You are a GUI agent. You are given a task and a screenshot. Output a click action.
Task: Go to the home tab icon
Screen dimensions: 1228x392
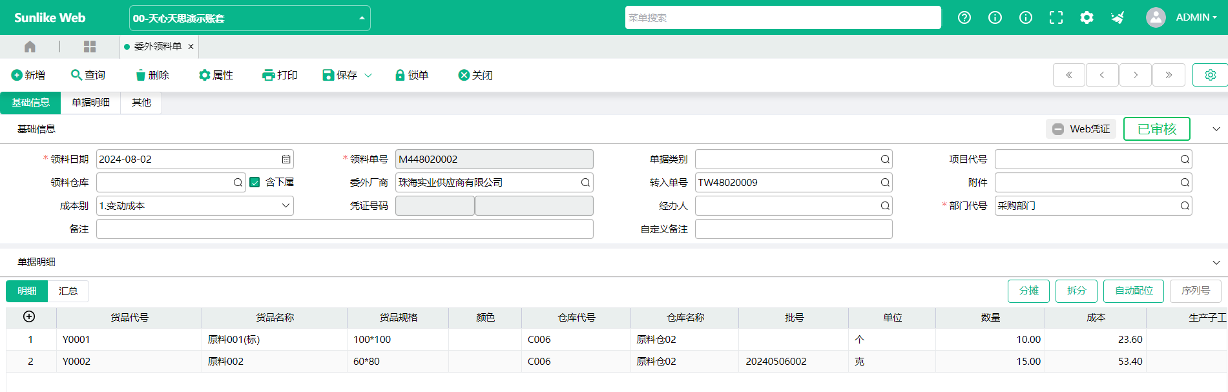tap(30, 46)
